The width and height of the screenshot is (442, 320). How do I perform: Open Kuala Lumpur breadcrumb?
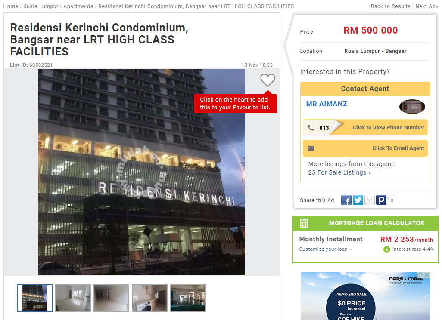tap(40, 6)
